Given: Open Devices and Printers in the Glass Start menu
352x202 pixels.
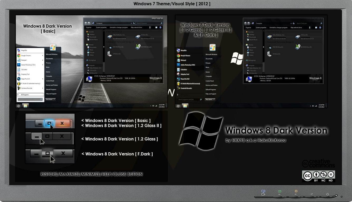Looking at the screenshot, I should pos(212,85).
